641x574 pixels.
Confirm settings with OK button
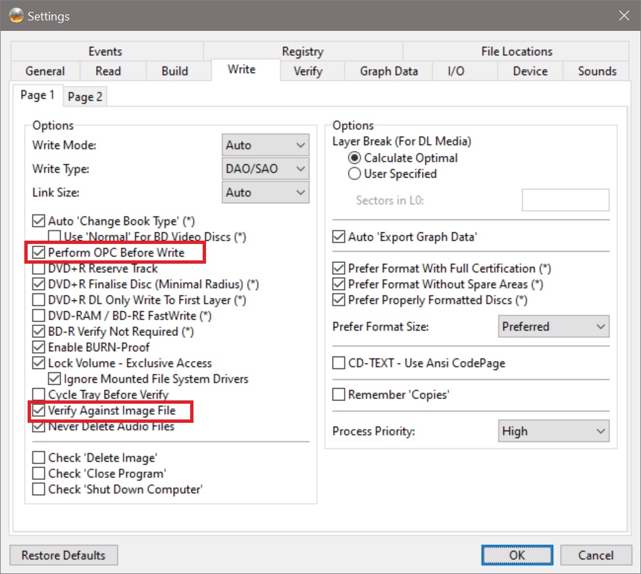tap(517, 555)
